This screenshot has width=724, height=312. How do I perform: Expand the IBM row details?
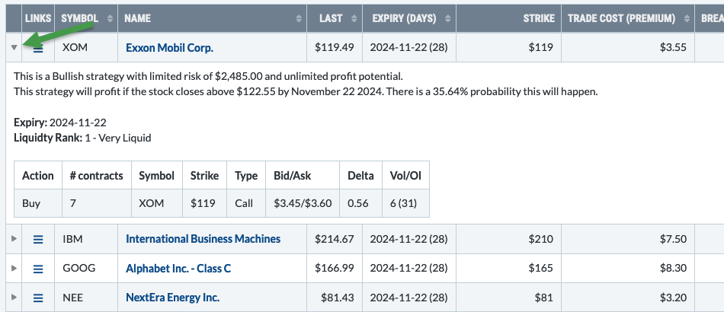point(14,239)
